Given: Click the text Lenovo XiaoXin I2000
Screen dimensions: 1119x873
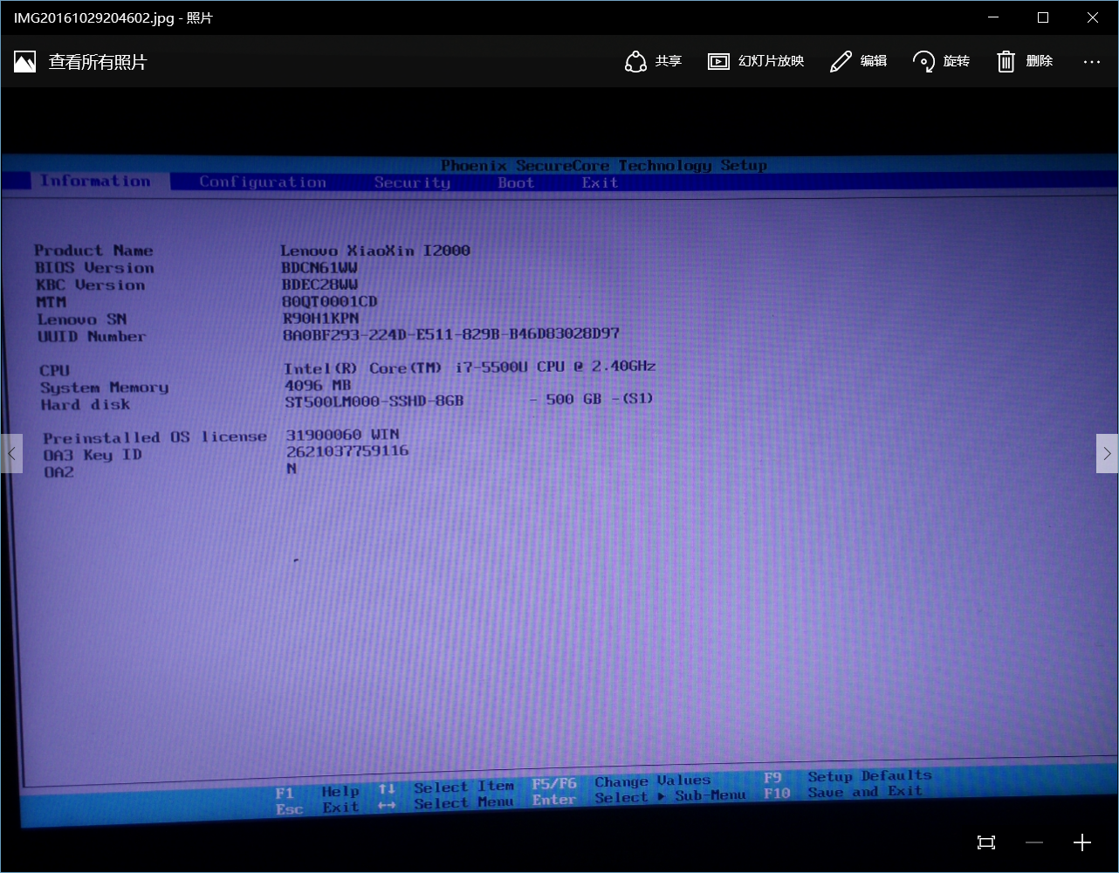Looking at the screenshot, I should (x=375, y=251).
